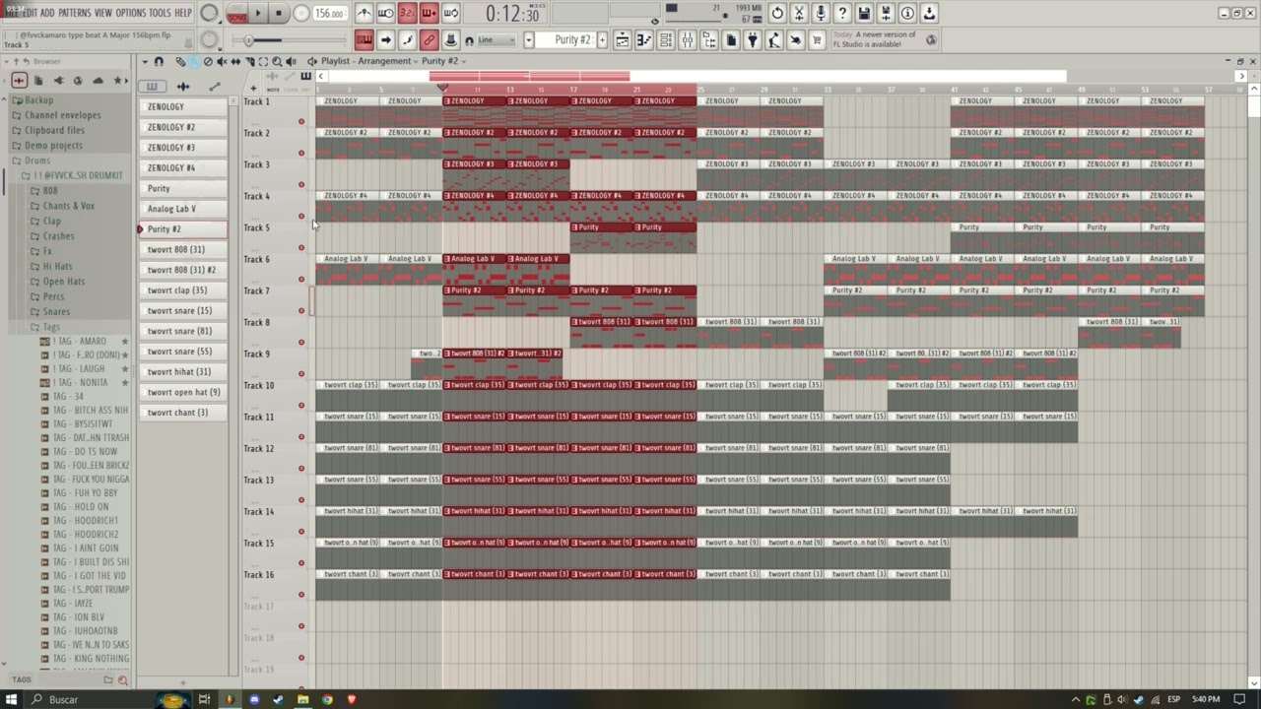Image resolution: width=1261 pixels, height=709 pixels.
Task: Open the EDIT menu
Action: tap(31, 13)
